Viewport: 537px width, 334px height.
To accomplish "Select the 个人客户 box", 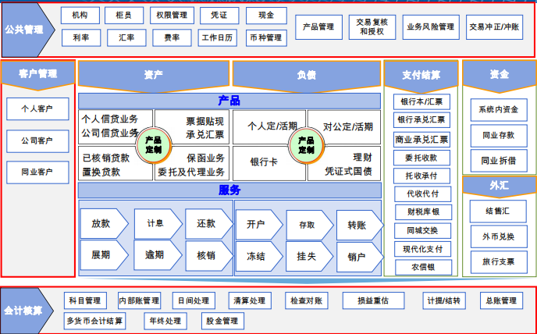I will 38,108.
